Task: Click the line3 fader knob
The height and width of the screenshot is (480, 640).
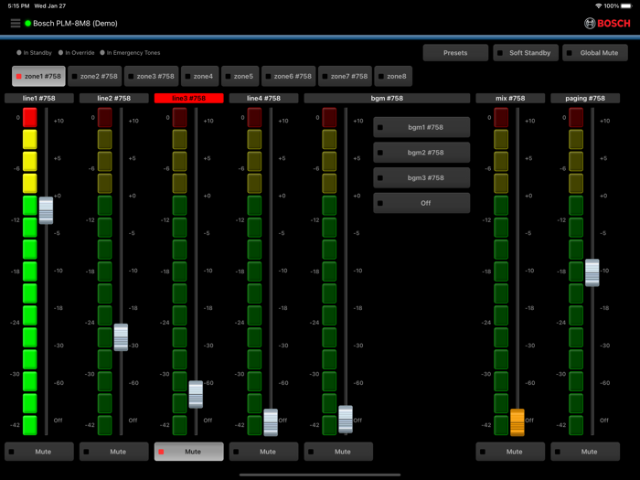Action: click(x=196, y=394)
